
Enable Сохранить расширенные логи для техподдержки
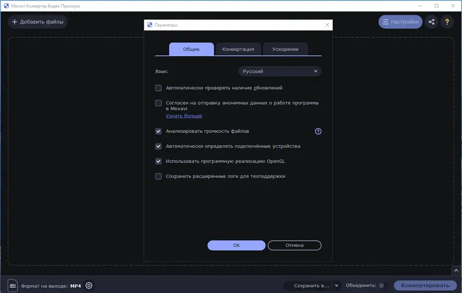pos(158,176)
